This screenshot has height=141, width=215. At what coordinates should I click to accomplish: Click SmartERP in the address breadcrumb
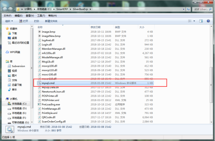(x=62, y=9)
